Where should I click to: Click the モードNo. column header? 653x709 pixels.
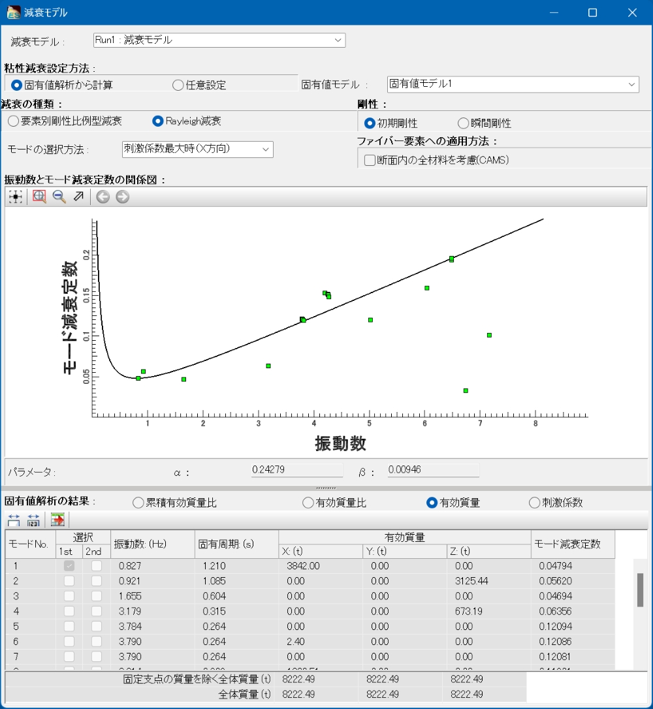pyautogui.click(x=30, y=544)
